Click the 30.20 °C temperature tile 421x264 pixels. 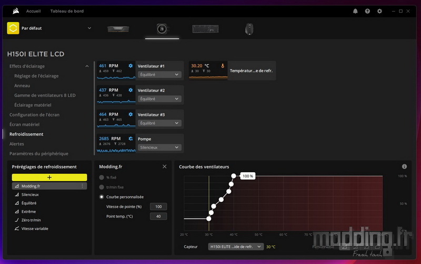click(x=208, y=71)
